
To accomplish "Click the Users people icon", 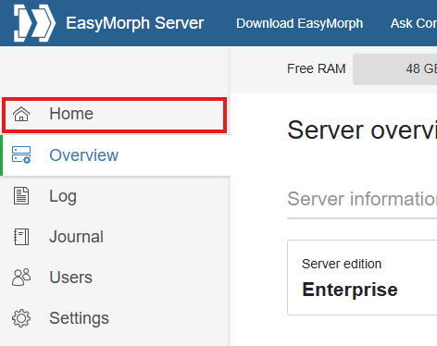I will pyautogui.click(x=21, y=277).
